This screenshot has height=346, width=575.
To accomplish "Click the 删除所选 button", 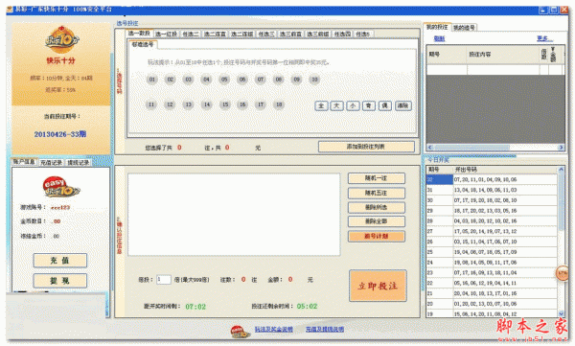I will pos(377,207).
